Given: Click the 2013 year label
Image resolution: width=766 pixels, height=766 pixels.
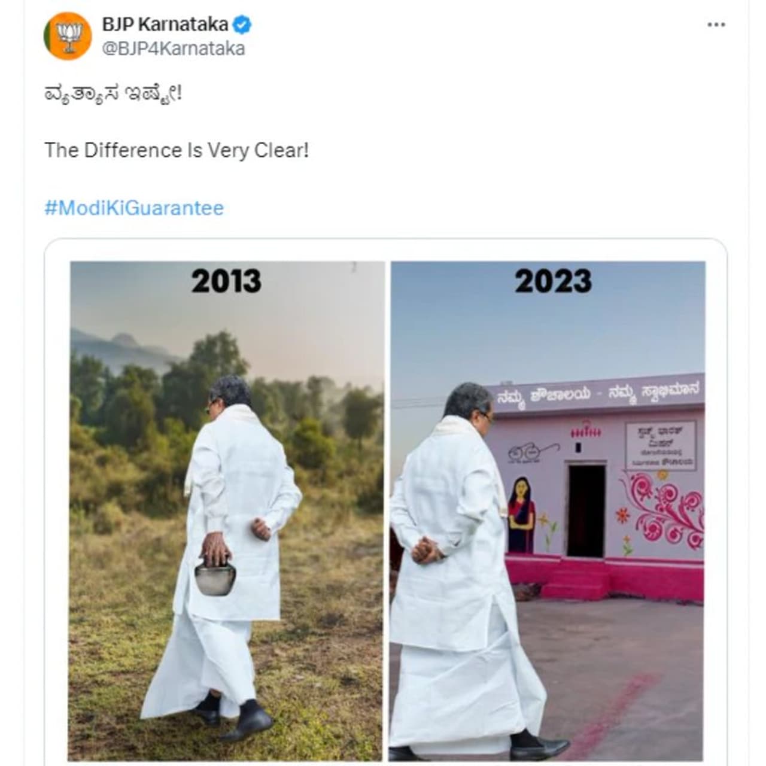Looking at the screenshot, I should (226, 281).
